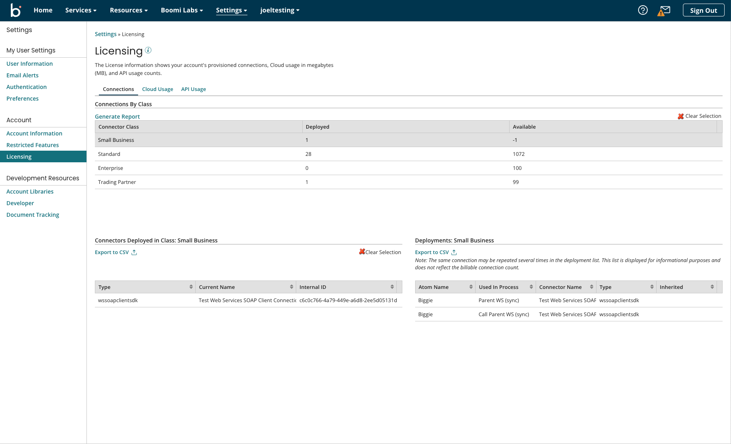Click the Boomi logo icon
The height and width of the screenshot is (444, 731).
pos(16,10)
